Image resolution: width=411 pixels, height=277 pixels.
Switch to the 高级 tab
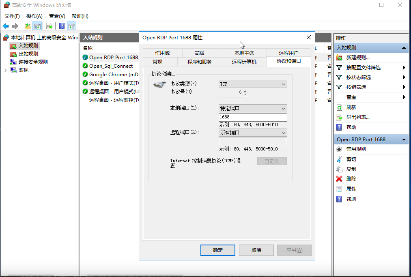(x=200, y=53)
